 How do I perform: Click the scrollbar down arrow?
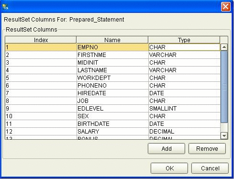[224, 136]
